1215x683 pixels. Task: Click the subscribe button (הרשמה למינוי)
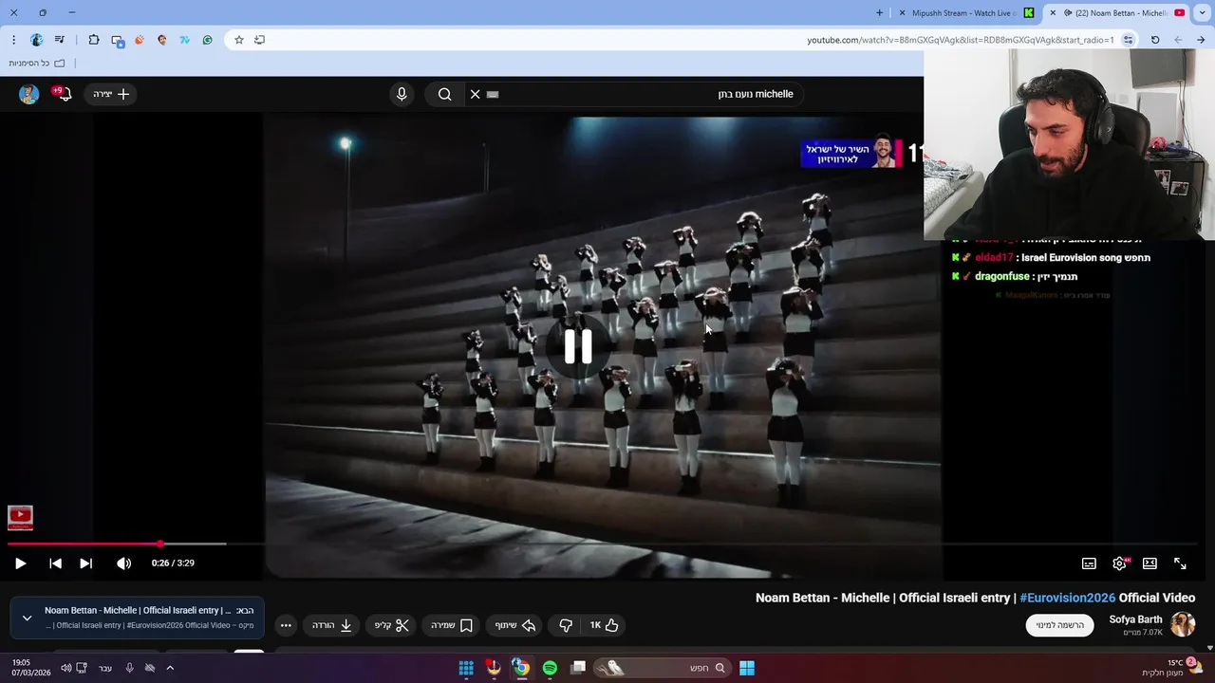[x=1059, y=625]
